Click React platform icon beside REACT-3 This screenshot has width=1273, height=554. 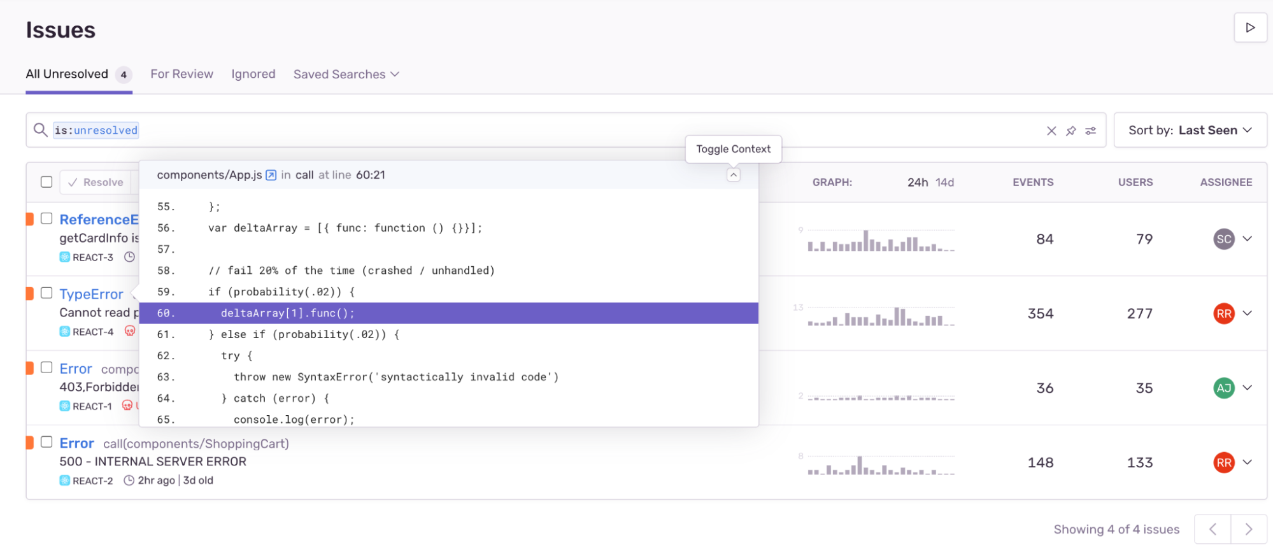65,257
